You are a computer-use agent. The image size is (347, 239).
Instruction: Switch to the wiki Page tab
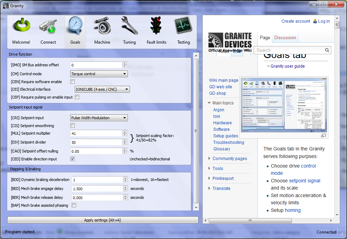265,37
